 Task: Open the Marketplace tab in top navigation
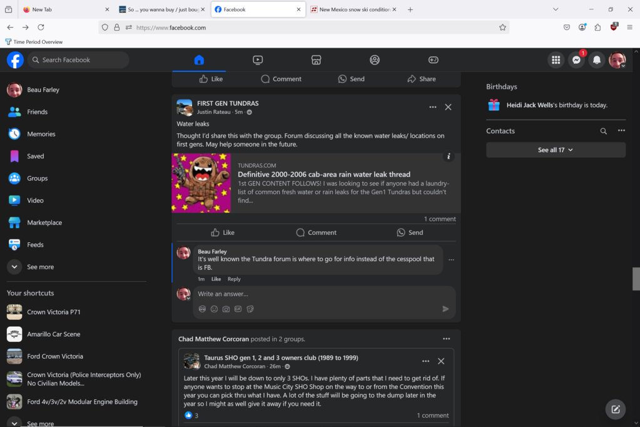point(316,60)
